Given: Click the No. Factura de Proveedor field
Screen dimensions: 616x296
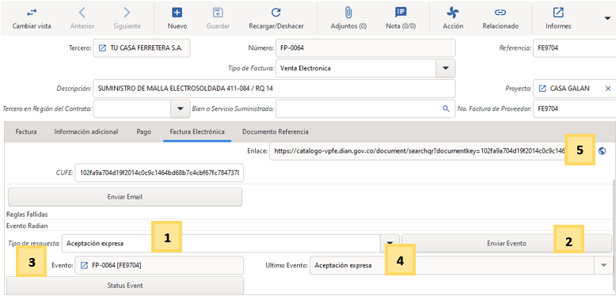Looking at the screenshot, I should tap(574, 108).
